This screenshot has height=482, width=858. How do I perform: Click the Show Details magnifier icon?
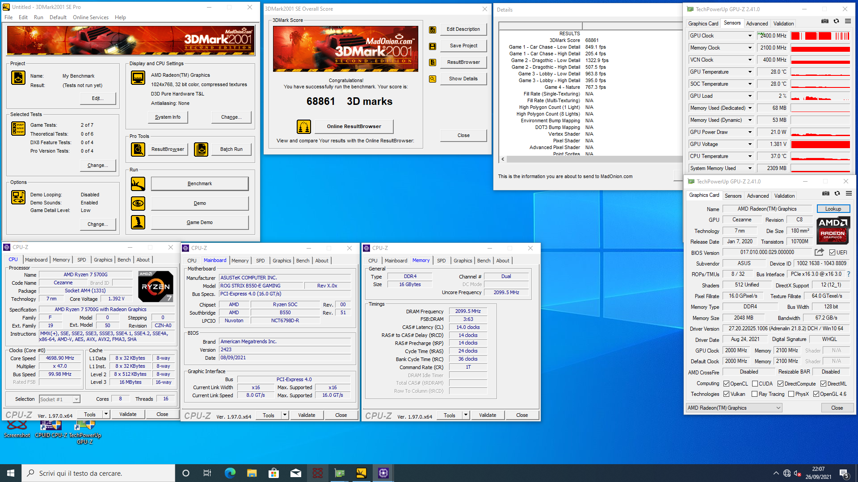[433, 79]
